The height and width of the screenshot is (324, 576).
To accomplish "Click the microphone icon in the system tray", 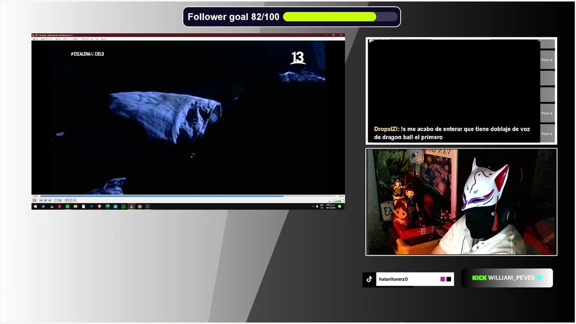I will tap(317, 207).
